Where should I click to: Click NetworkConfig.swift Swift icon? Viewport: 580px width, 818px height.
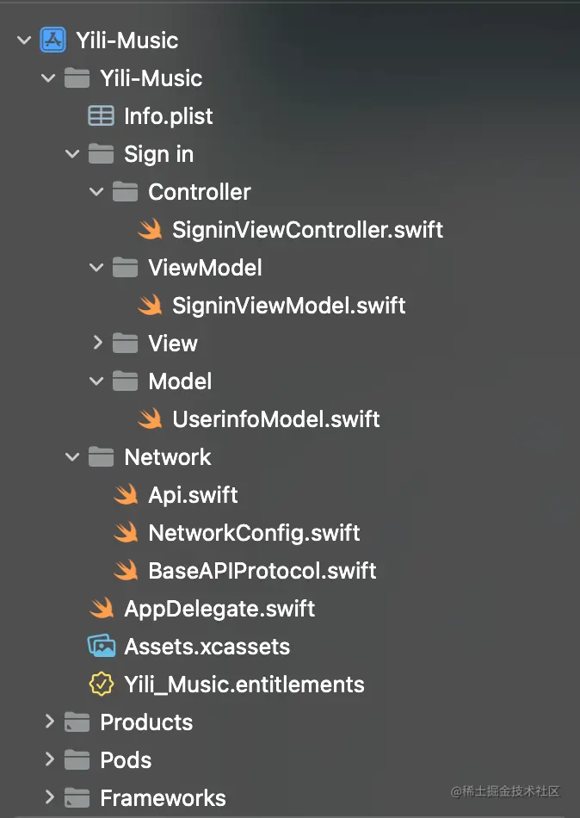126,533
